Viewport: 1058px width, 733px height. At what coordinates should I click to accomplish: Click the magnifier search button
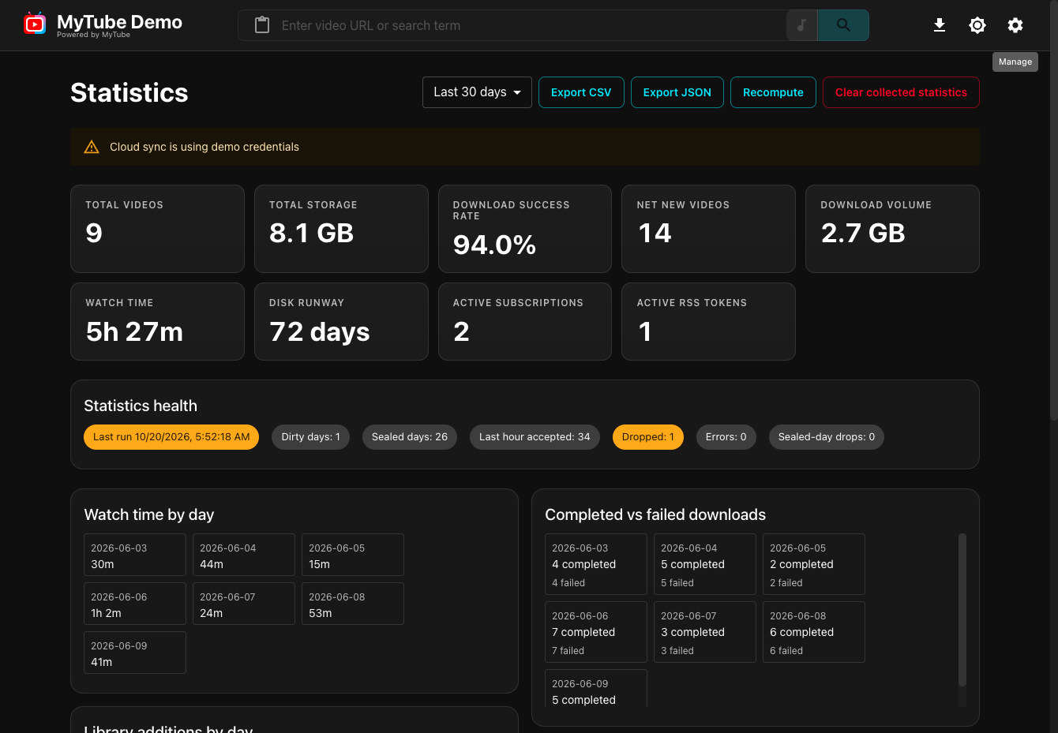[843, 25]
